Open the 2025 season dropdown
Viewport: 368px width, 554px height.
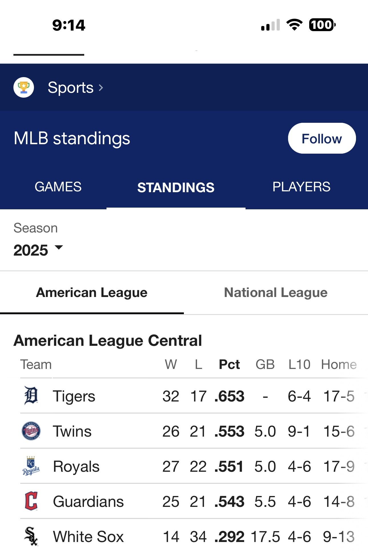click(x=38, y=250)
